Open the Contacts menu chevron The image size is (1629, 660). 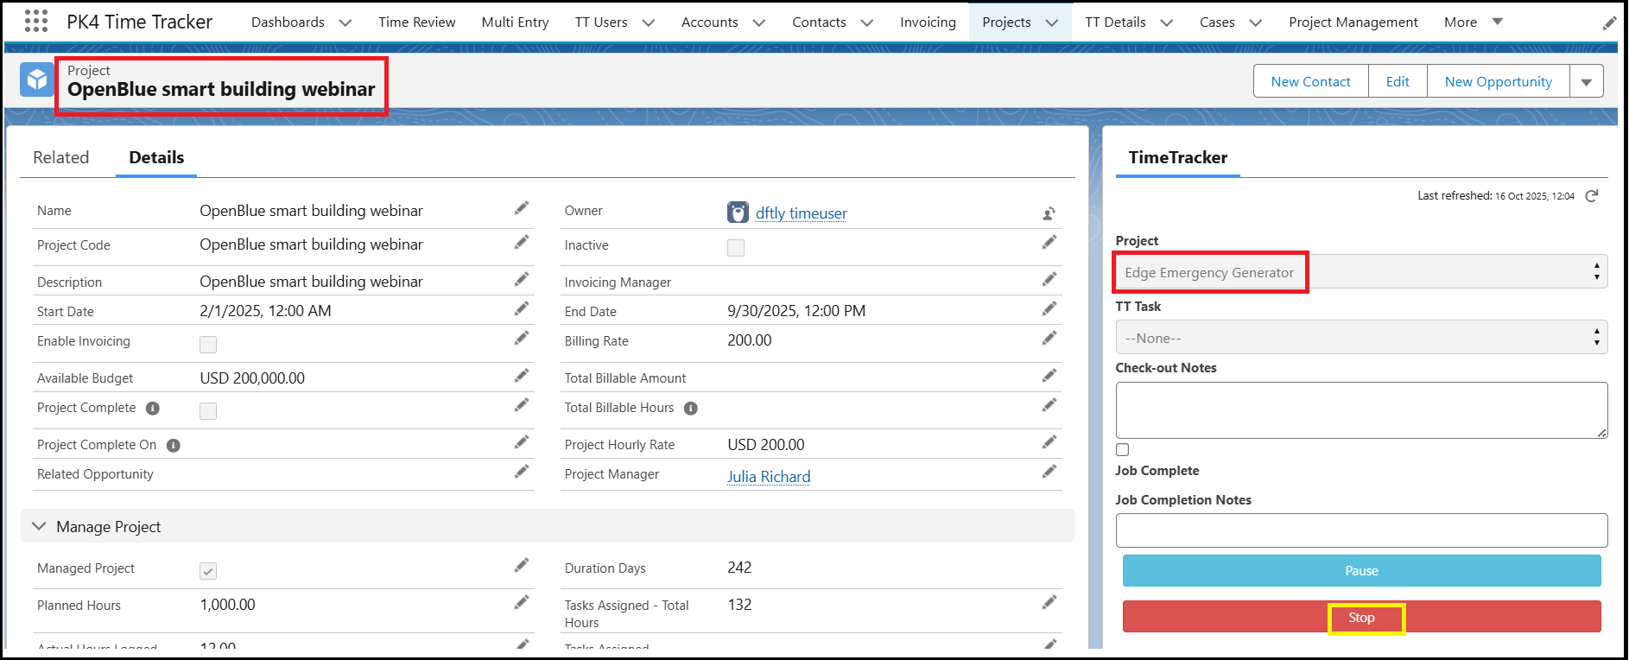[867, 23]
